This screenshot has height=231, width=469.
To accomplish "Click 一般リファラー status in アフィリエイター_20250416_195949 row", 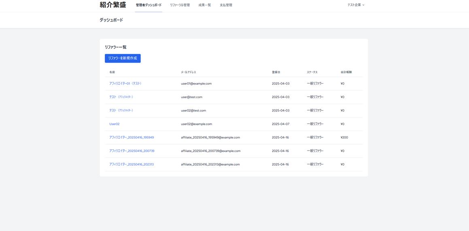I will point(315,138).
